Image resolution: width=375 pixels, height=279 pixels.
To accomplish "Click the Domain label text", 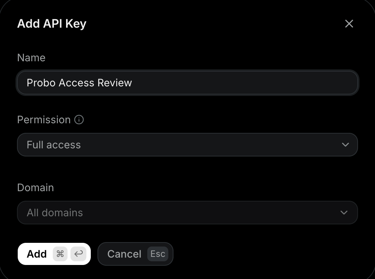I will (35, 188).
